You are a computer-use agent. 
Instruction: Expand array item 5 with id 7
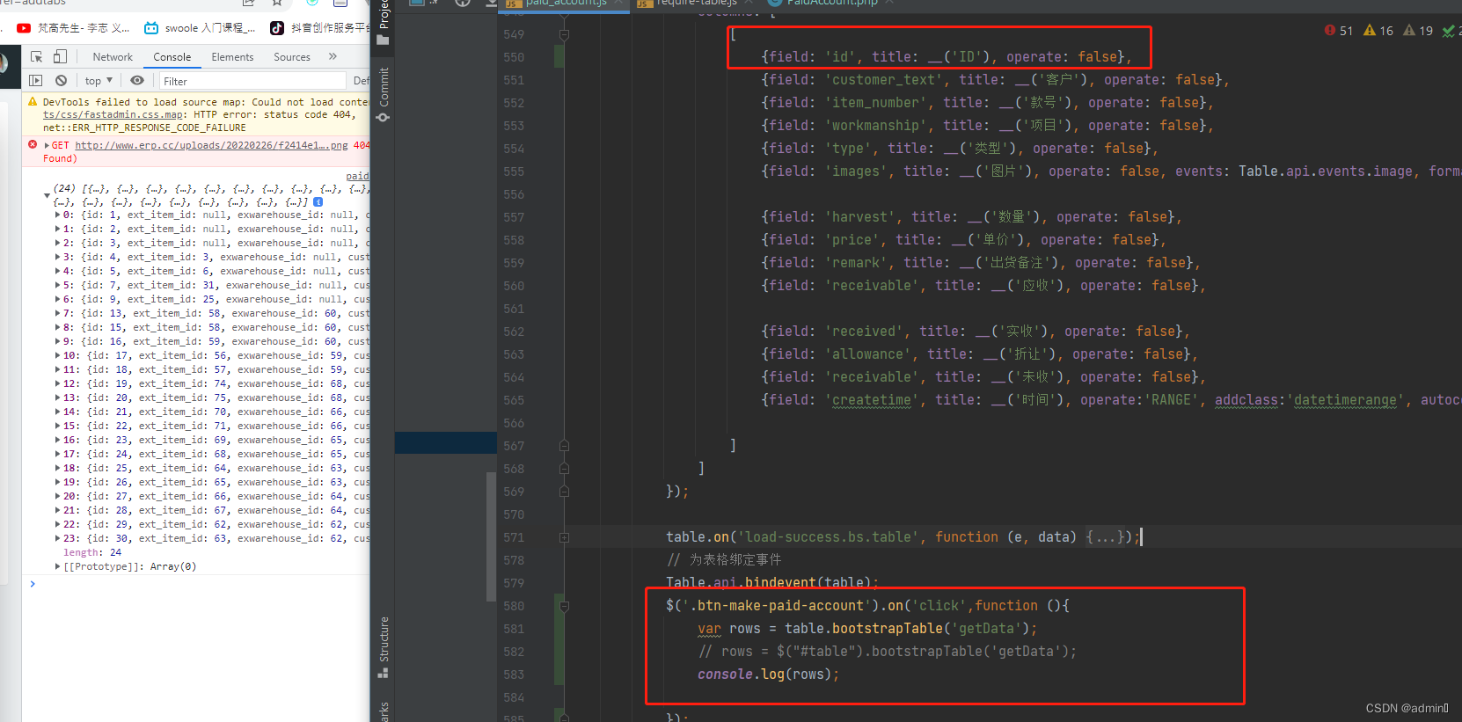[x=58, y=285]
